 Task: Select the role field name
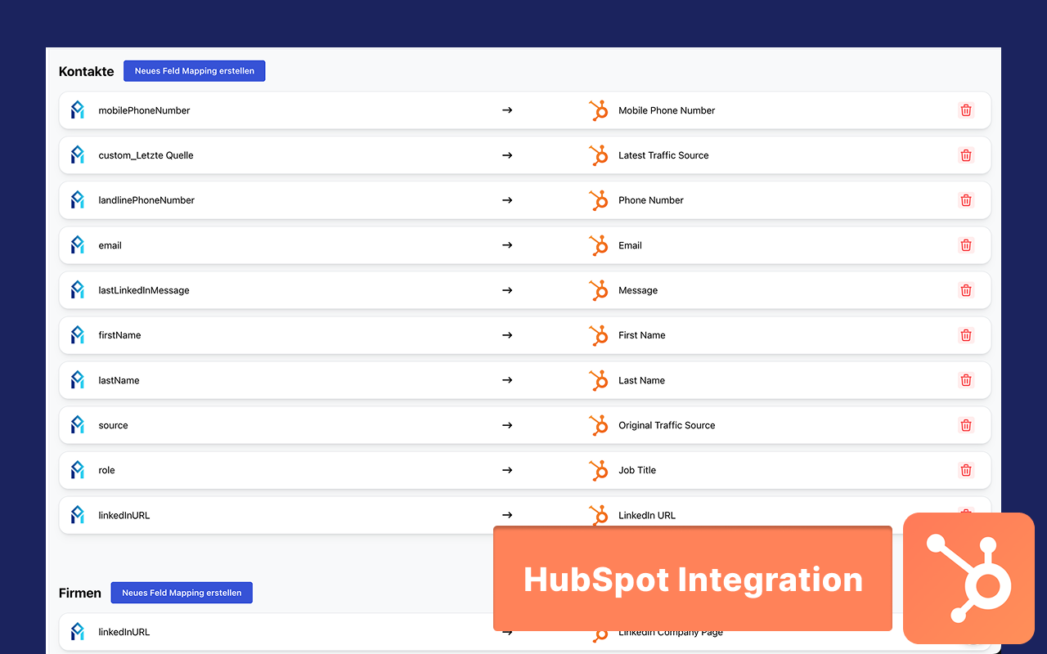point(106,470)
